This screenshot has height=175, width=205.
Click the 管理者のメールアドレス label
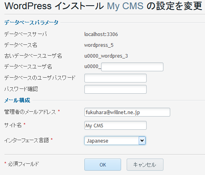[30, 112]
